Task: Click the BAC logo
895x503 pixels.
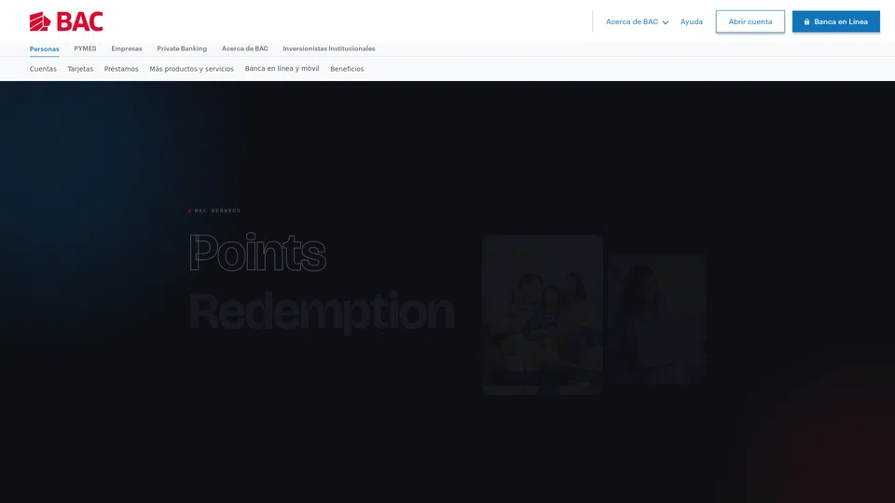Action: coord(66,21)
